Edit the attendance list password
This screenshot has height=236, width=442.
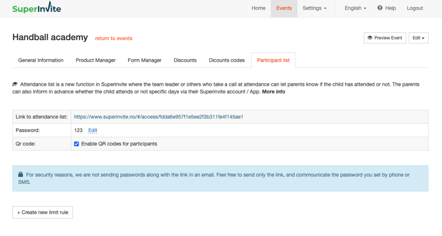(93, 130)
